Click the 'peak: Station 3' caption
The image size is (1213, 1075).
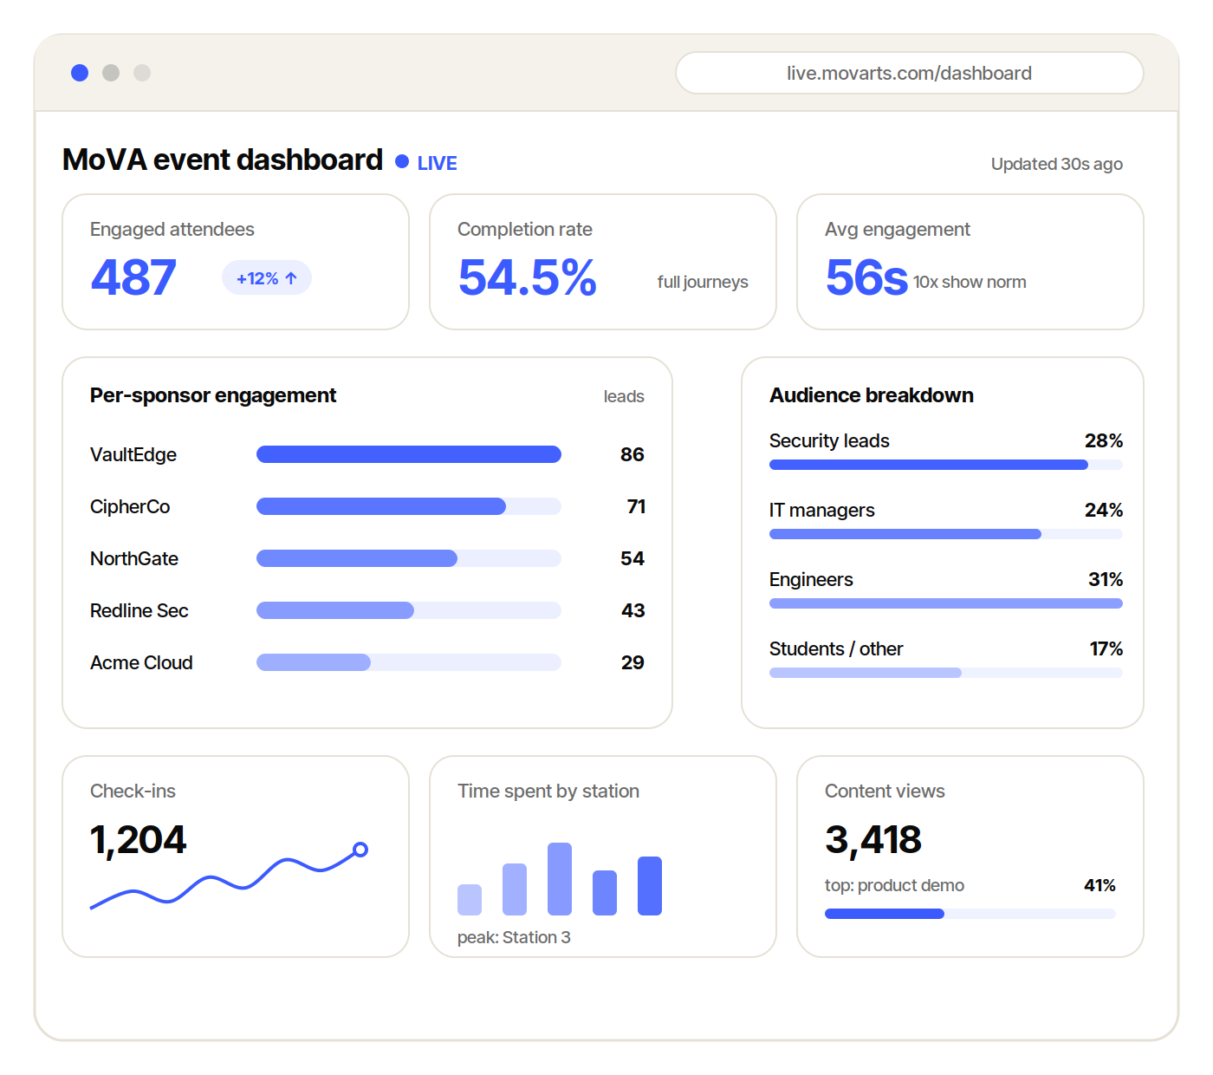[514, 937]
